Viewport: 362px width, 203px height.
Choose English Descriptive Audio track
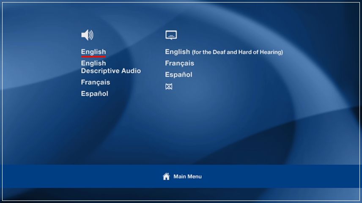pos(111,67)
